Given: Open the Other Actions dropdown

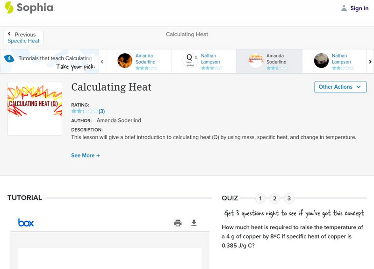Looking at the screenshot, I should tap(340, 87).
